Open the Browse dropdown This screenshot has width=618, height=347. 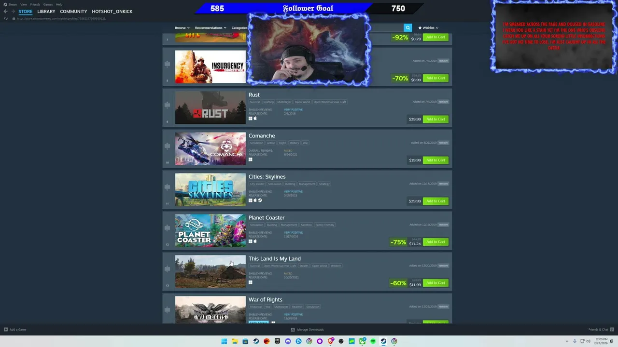pos(182,27)
